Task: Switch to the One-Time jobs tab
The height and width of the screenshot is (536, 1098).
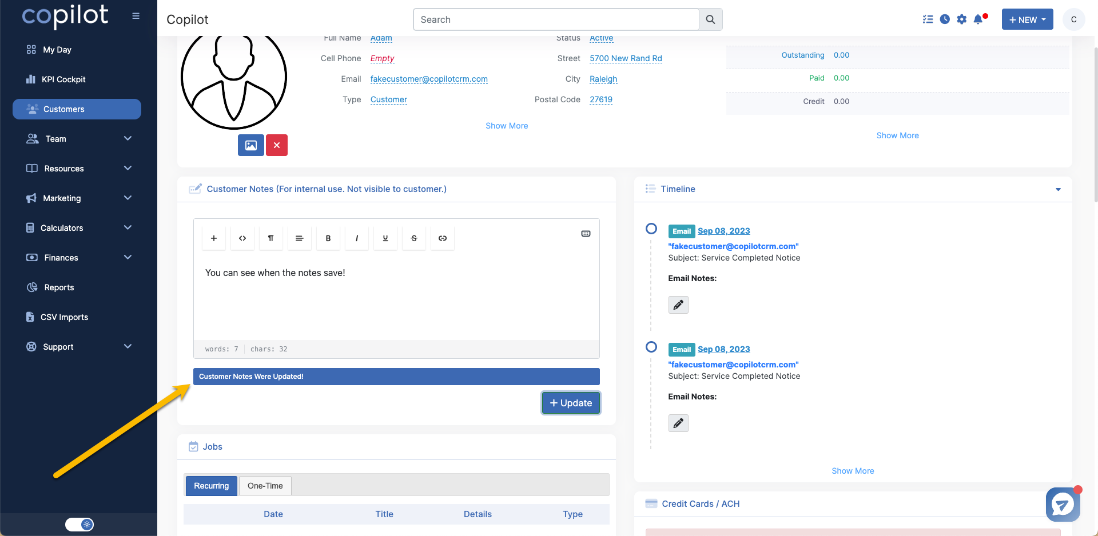Action: [265, 486]
